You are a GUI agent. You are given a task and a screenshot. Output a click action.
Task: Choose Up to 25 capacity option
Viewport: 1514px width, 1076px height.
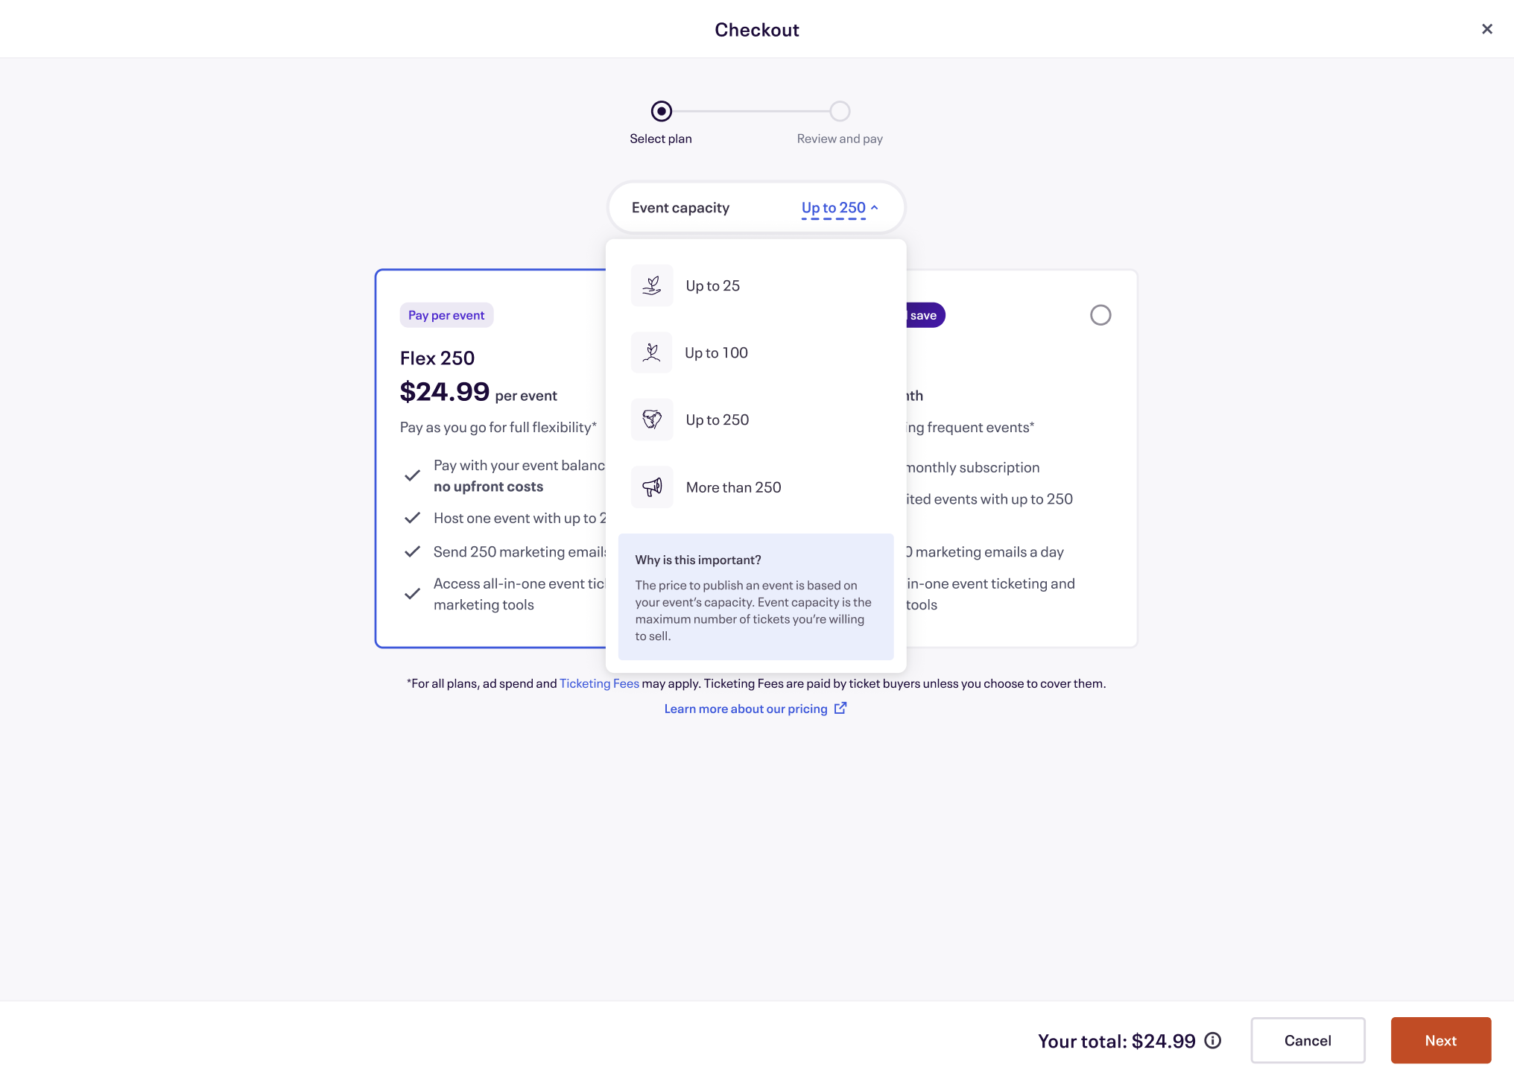[x=712, y=286]
